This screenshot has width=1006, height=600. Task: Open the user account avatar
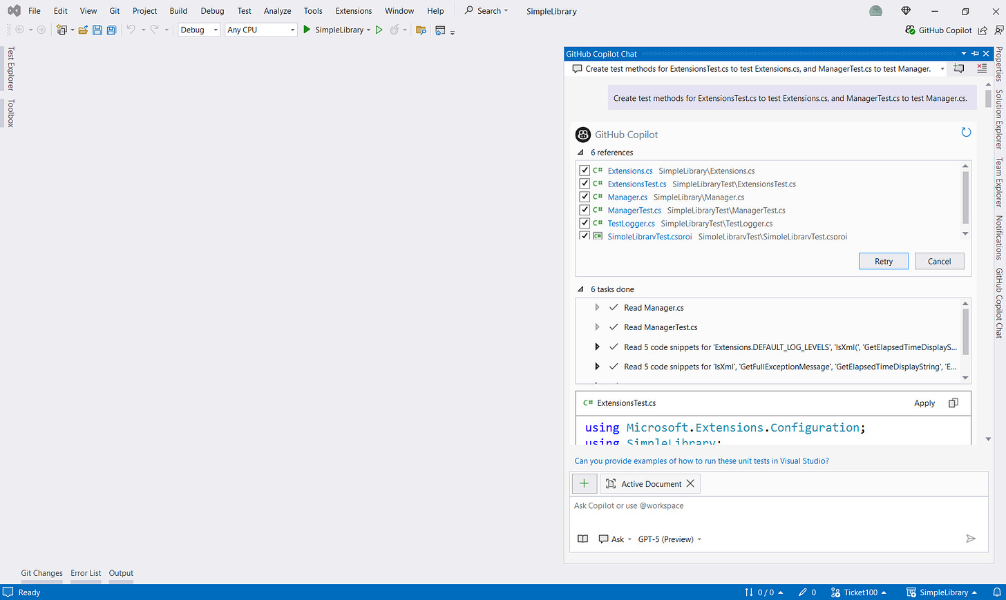(x=875, y=10)
